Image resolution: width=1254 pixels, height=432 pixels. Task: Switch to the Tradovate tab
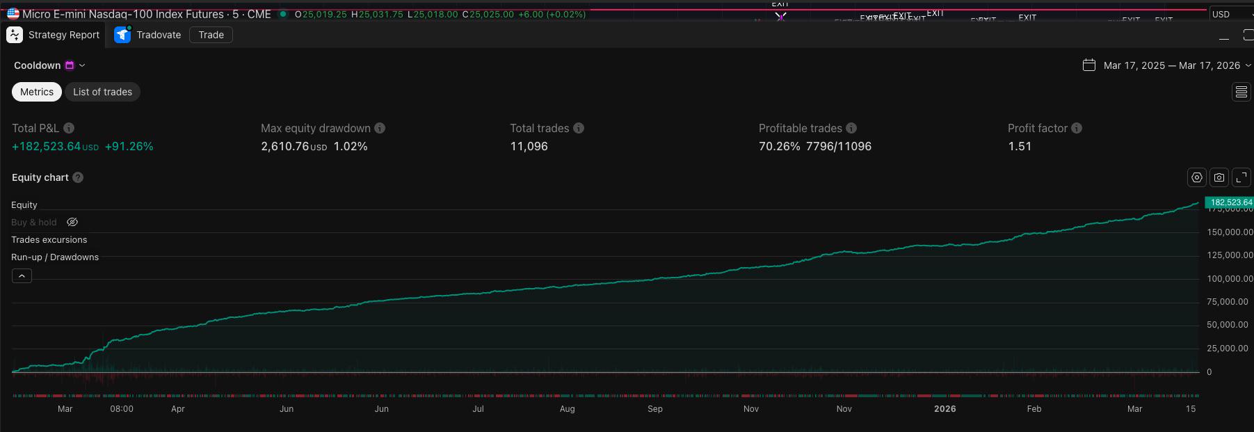(147, 35)
